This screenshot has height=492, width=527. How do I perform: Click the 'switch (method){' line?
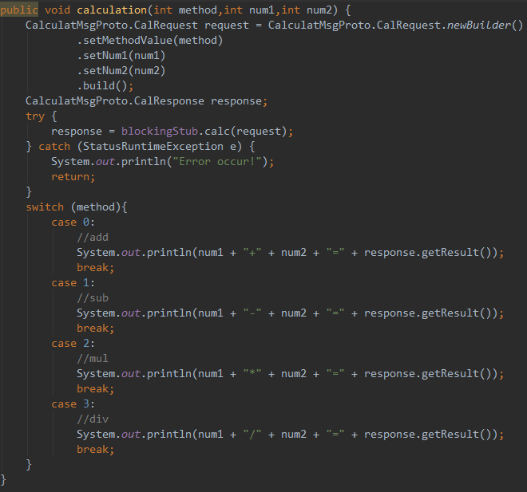coord(77,207)
